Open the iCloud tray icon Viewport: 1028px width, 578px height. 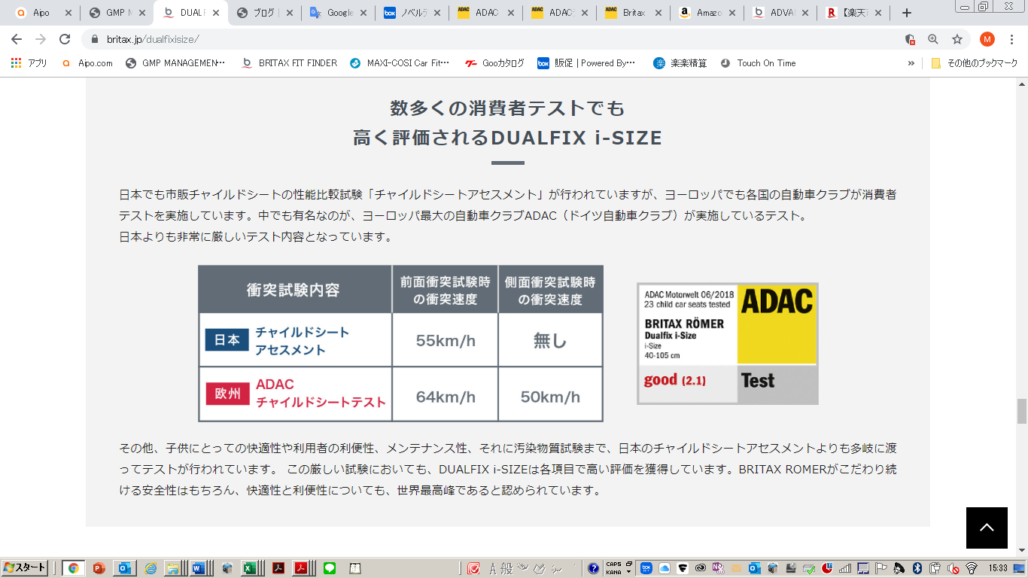(x=664, y=568)
